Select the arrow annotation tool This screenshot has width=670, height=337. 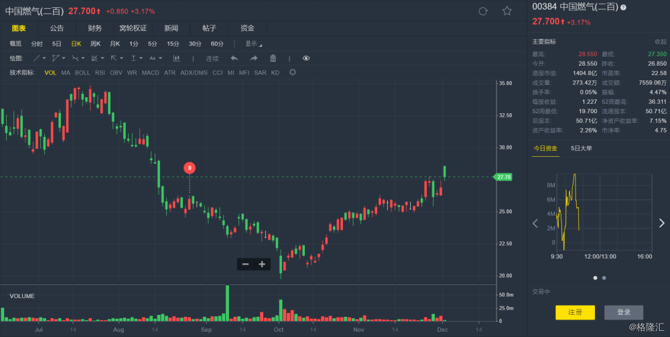[x=114, y=58]
